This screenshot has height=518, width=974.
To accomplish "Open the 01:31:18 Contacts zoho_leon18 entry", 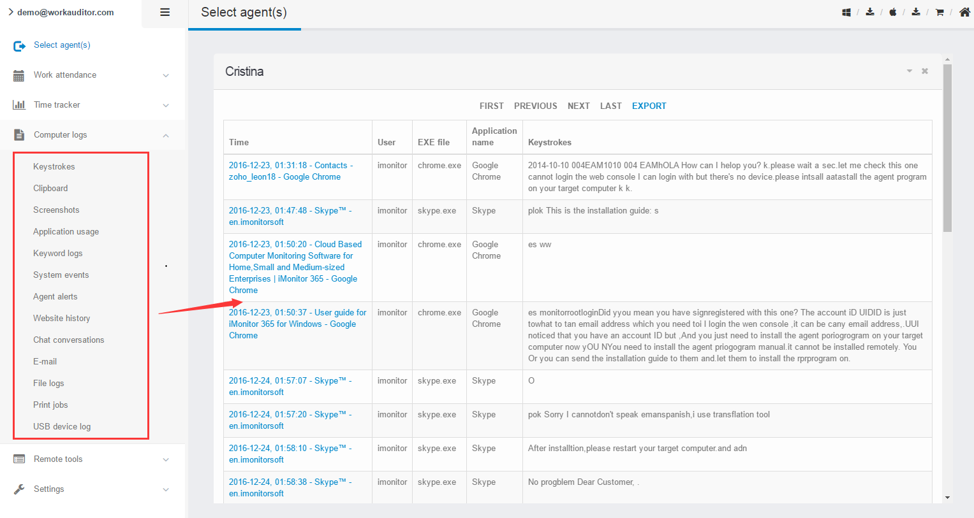I will tap(291, 171).
